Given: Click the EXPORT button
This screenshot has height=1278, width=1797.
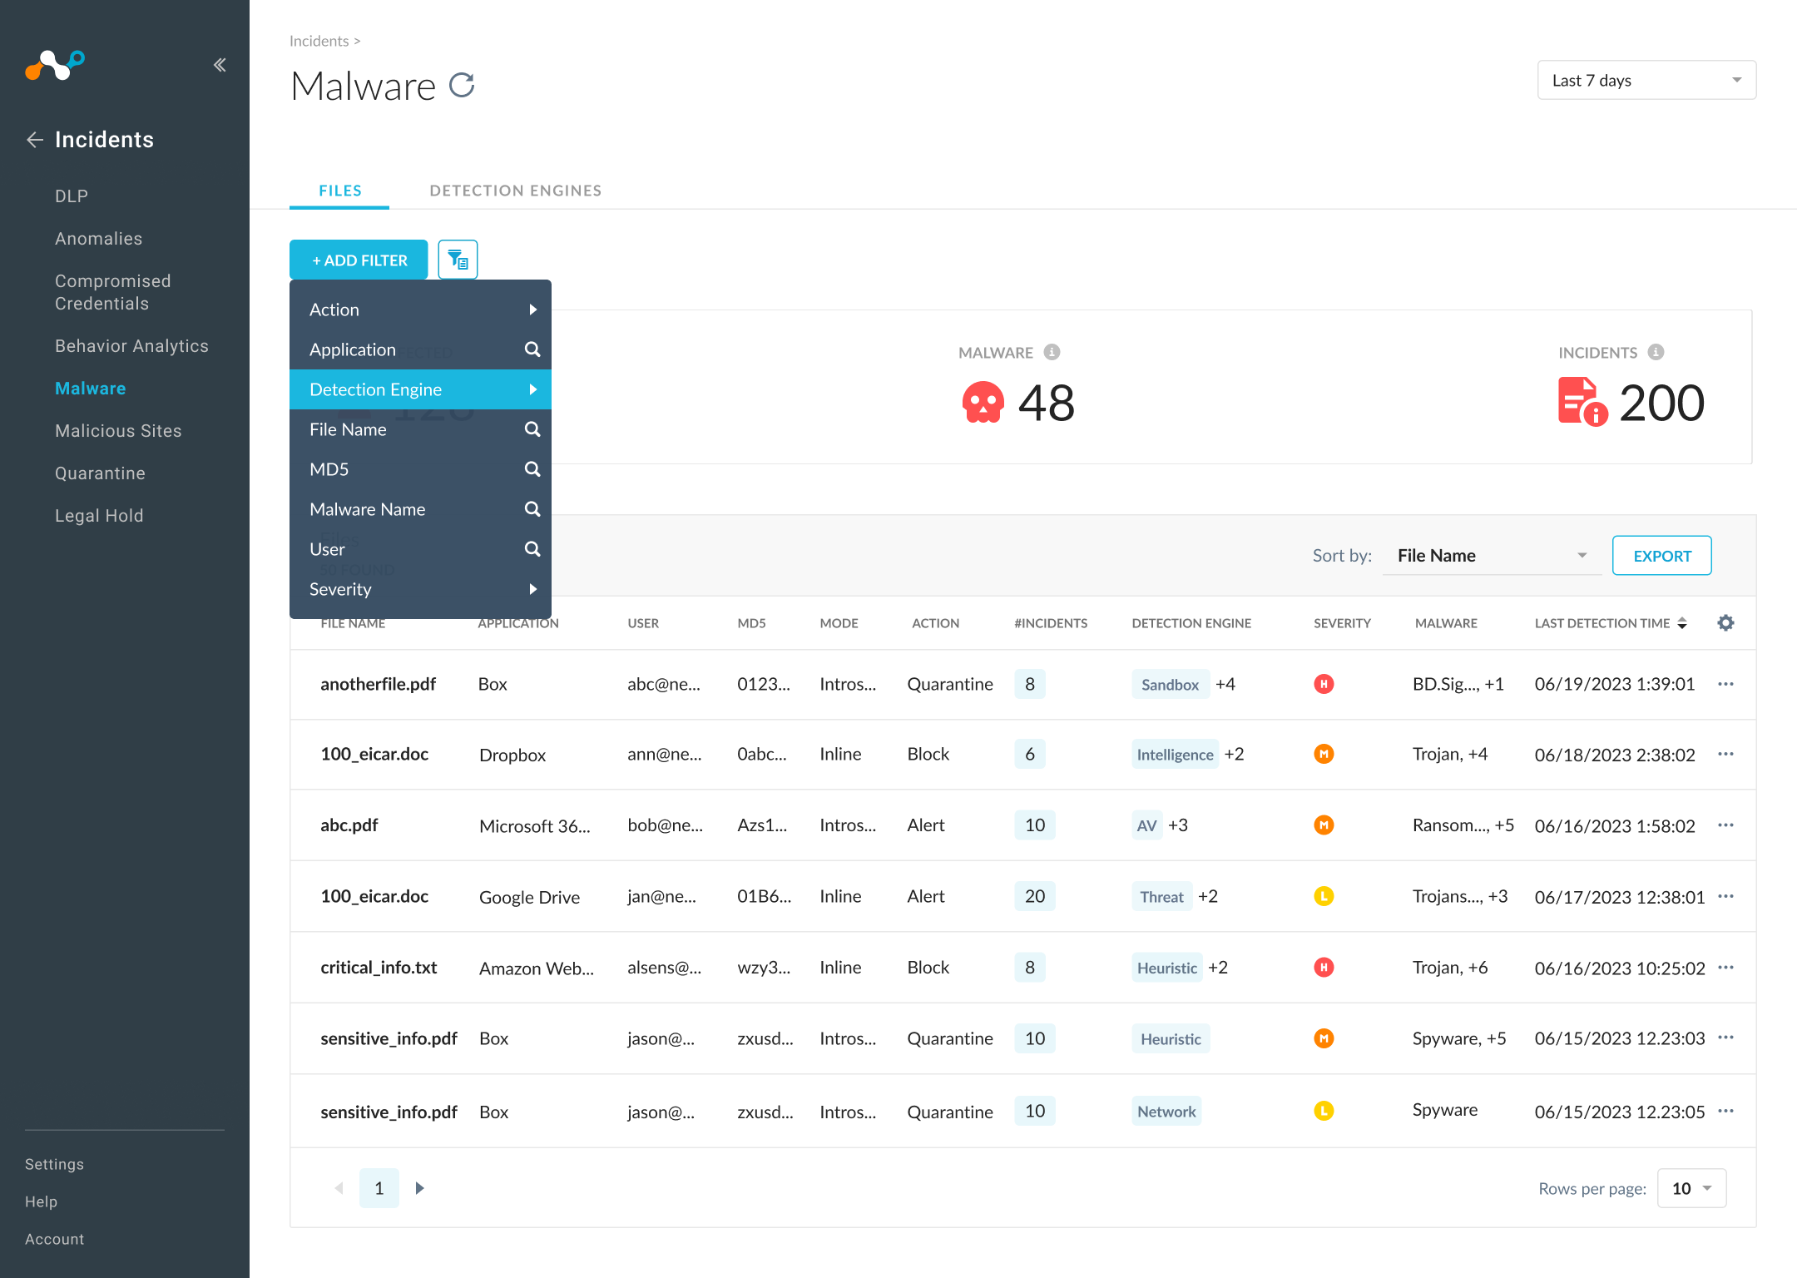Looking at the screenshot, I should [1661, 555].
